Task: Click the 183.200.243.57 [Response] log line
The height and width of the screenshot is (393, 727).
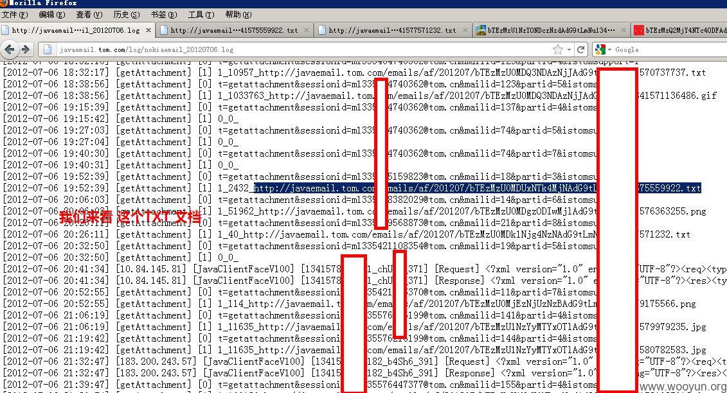Action: pyautogui.click(x=364, y=374)
